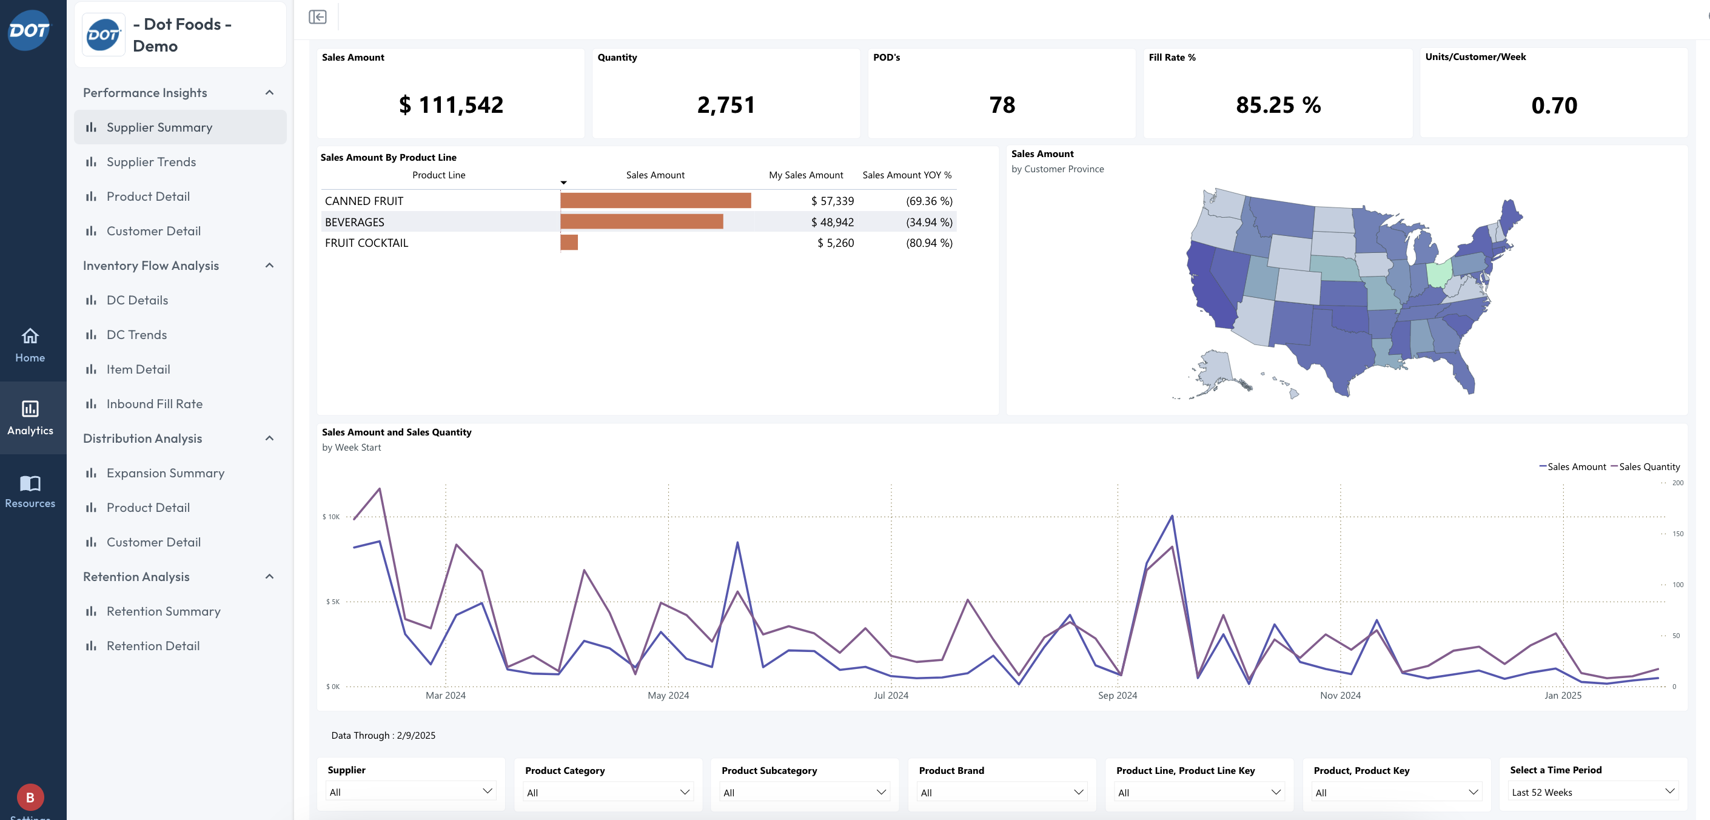Screen dimensions: 1710x820
Task: Click the user avatar B icon
Action: pos(30,797)
